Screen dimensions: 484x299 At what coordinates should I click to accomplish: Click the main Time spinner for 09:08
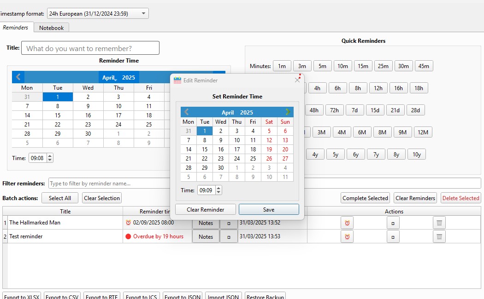coord(41,158)
